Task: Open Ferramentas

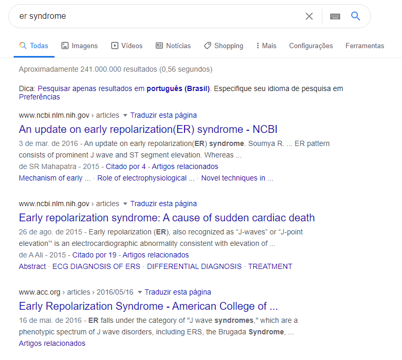Action: pos(365,46)
